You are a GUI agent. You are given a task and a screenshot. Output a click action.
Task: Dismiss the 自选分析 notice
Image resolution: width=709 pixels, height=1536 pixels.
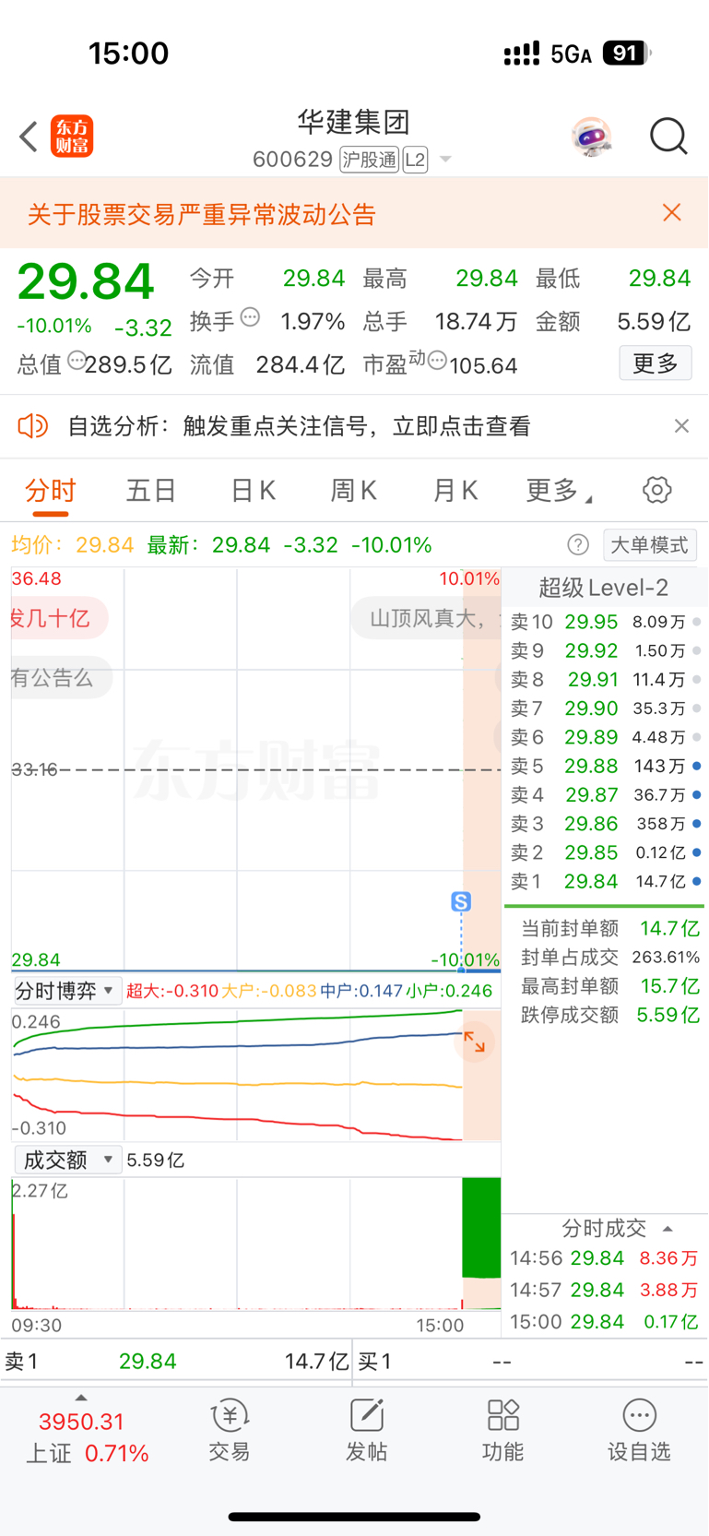click(x=681, y=426)
